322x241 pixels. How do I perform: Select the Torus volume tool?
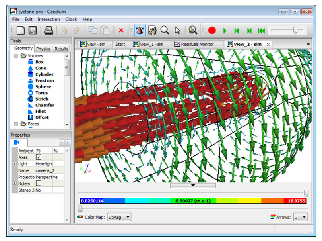pyautogui.click(x=41, y=93)
